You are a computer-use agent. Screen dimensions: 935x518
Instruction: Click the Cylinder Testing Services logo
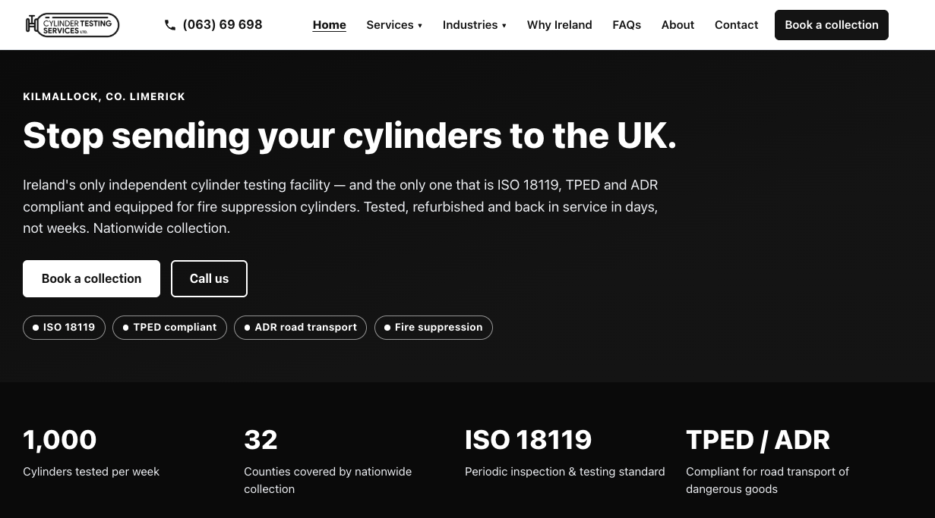coord(72,25)
